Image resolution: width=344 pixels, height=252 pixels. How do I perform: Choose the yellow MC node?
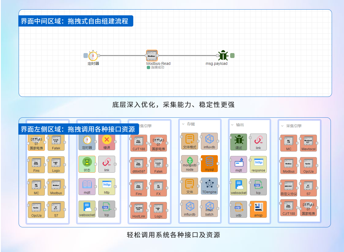point(36,187)
